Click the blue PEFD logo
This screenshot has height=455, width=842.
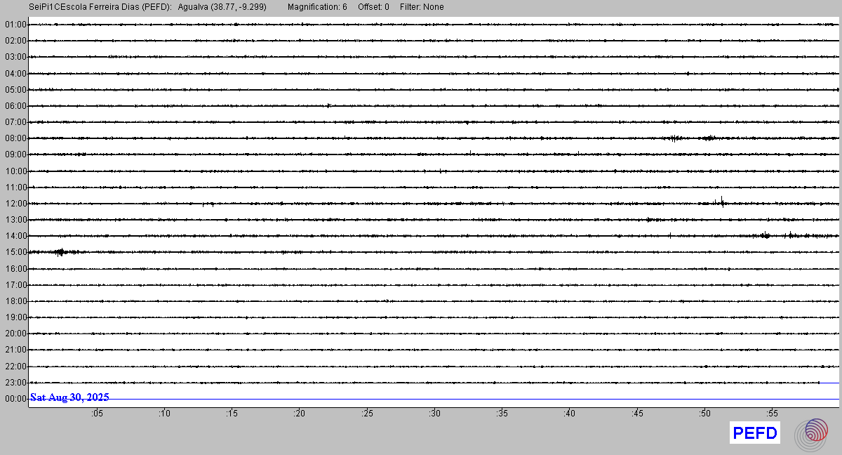pos(754,433)
